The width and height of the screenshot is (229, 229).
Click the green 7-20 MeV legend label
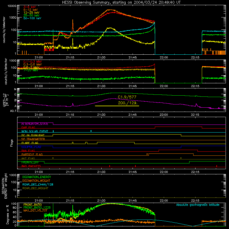point(31,70)
